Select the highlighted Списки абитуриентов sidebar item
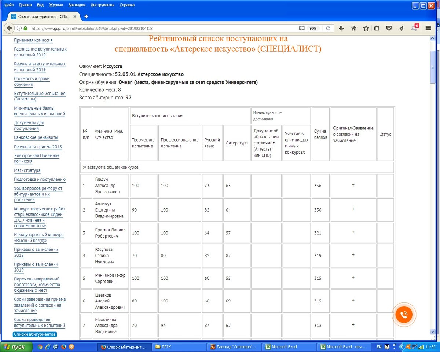 coord(35,334)
